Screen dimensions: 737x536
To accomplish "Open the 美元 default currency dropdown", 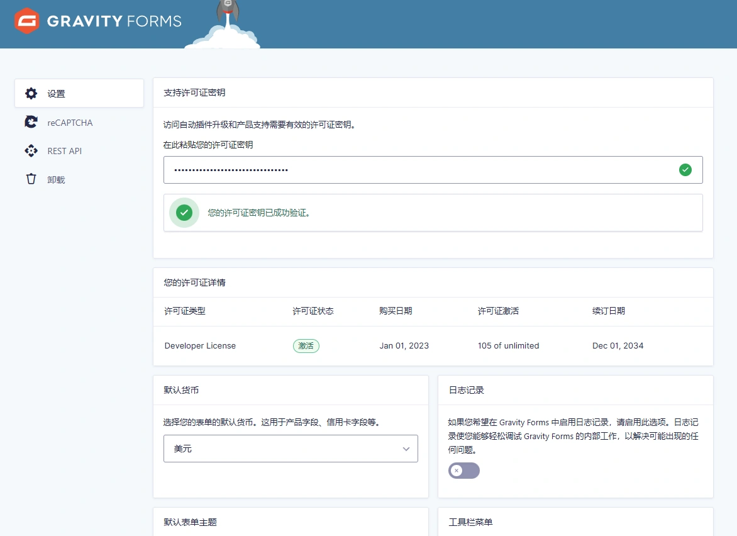I will point(291,449).
